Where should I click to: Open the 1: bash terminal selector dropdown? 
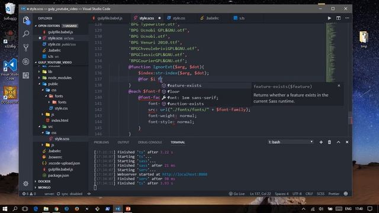(x=290, y=142)
